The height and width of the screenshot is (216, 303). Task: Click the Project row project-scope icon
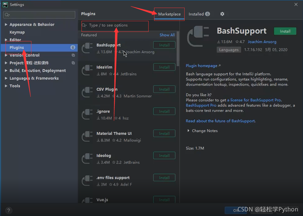73,63
